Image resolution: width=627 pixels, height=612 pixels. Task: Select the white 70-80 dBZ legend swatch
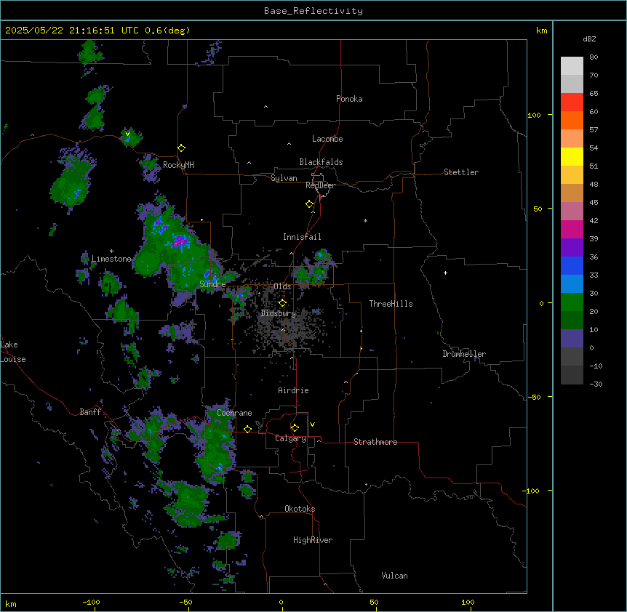click(x=572, y=66)
